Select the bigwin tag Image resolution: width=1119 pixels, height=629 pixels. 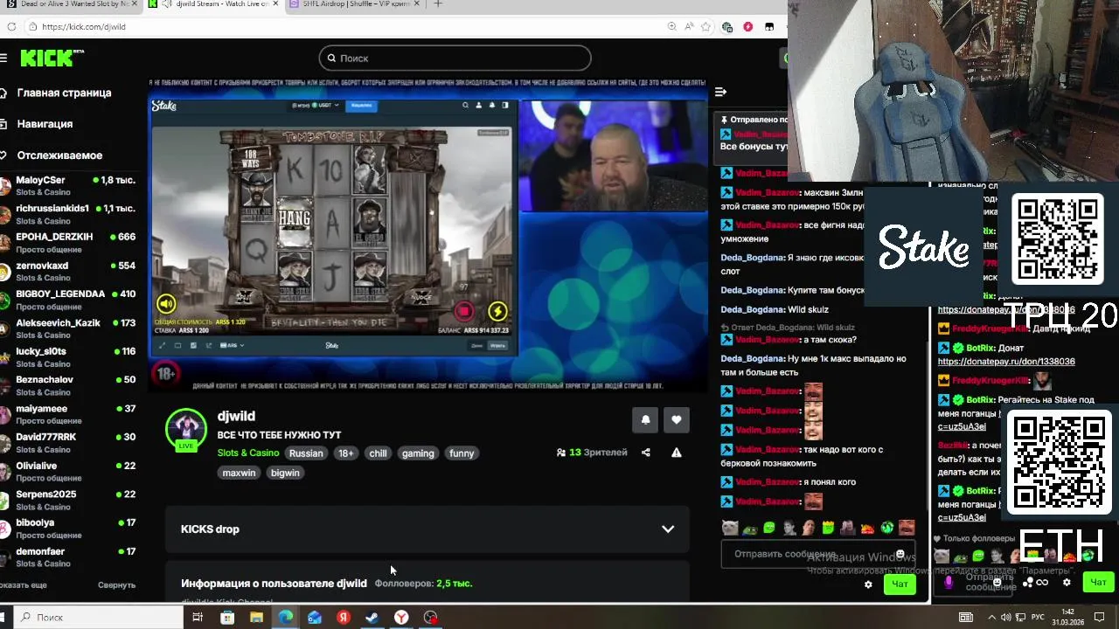point(285,473)
